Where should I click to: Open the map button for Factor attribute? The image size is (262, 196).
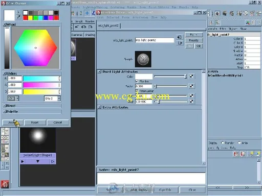pyautogui.click(x=192, y=86)
